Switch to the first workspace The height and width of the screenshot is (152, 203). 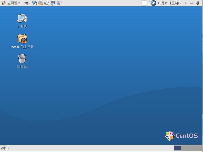point(178,148)
